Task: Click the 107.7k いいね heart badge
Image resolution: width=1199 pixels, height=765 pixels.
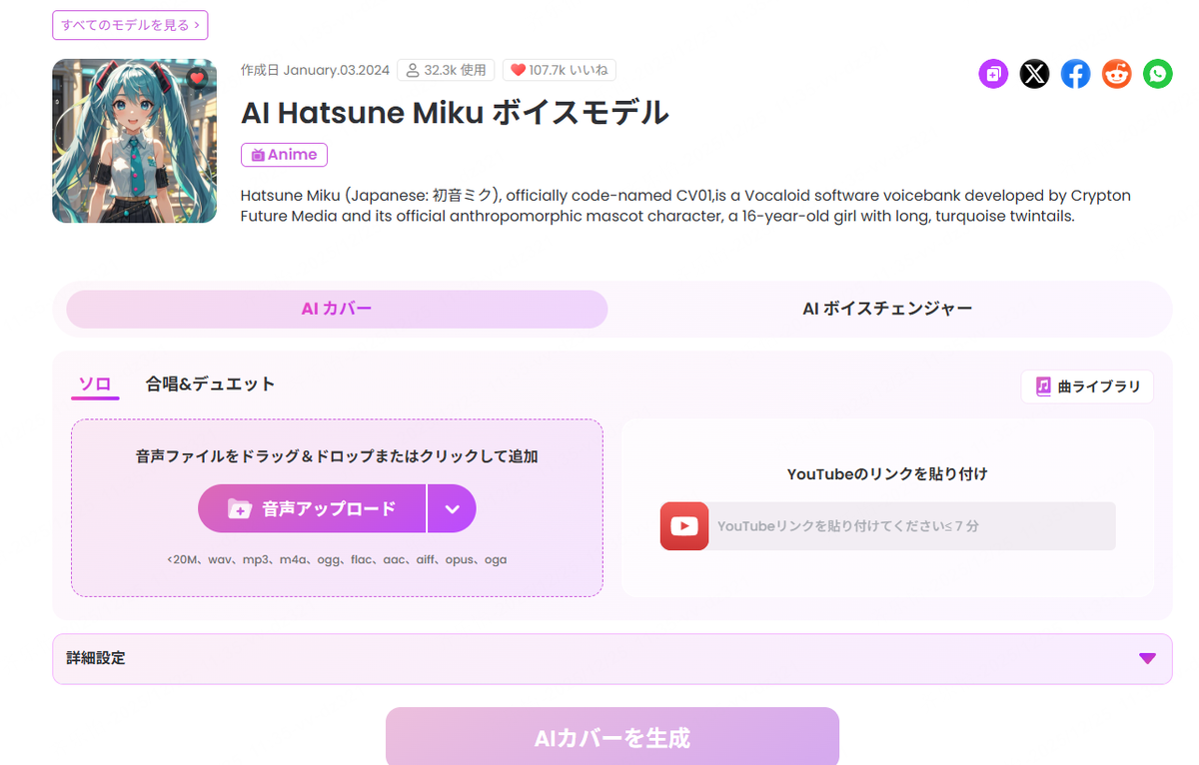Action: (x=559, y=70)
